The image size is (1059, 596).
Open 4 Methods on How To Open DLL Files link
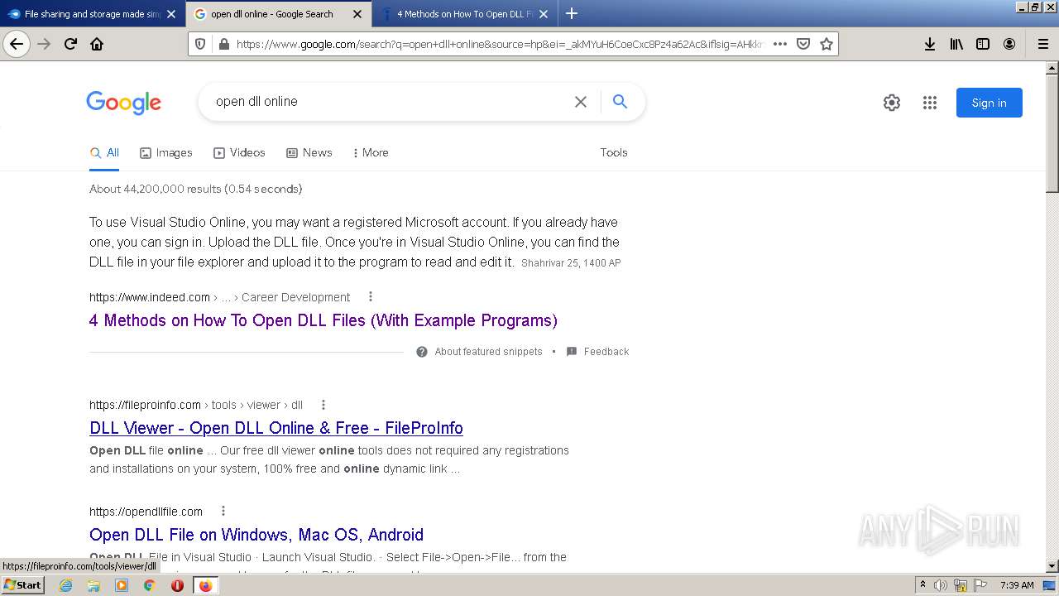point(323,320)
